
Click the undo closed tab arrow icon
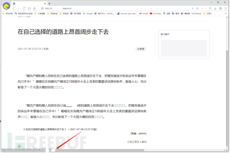point(210,8)
